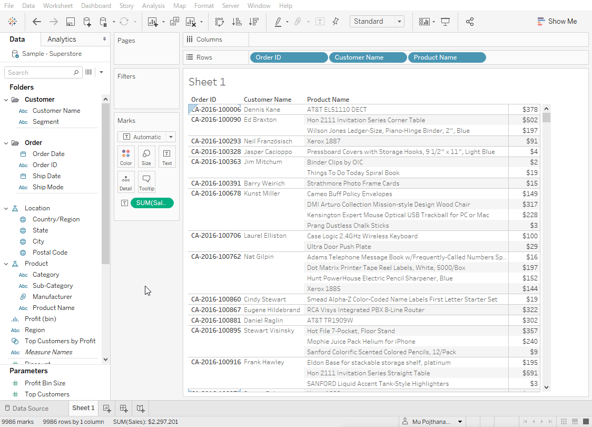Click the group members paperclip icon
Image resolution: width=592 pixels, height=427 pixels.
tap(298, 22)
